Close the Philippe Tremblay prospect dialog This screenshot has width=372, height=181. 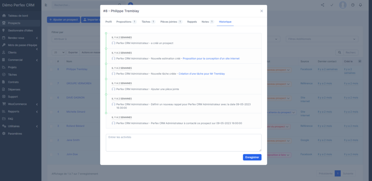(x=262, y=11)
